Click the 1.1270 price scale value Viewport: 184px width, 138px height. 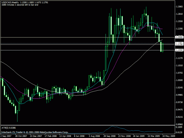click(x=179, y=58)
